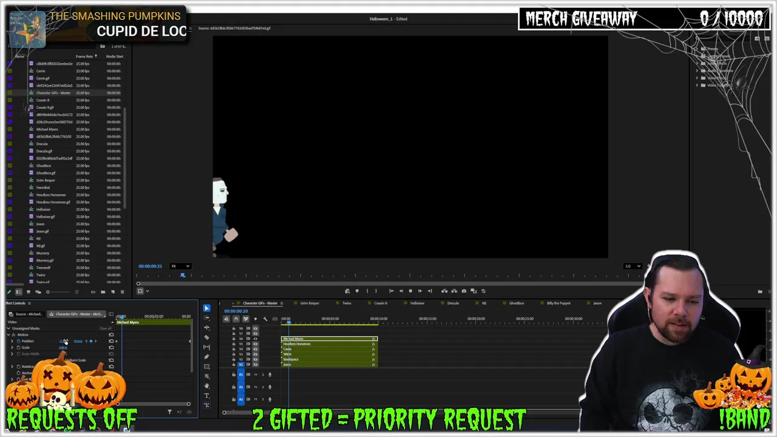Viewport: 777px width, 437px height.
Task: Open Effect Controls panel menu
Action: (x=29, y=303)
